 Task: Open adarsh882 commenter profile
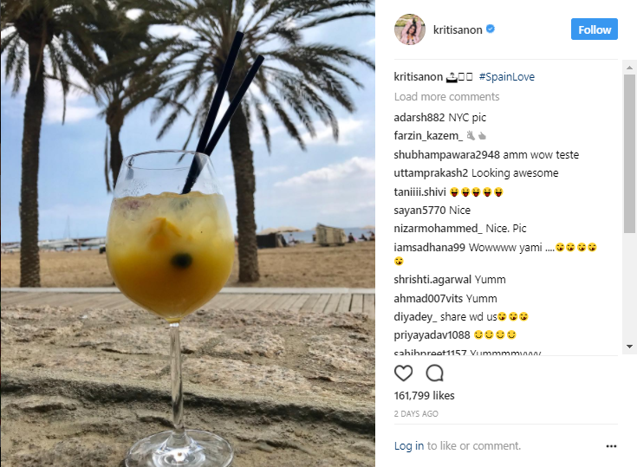coord(419,117)
